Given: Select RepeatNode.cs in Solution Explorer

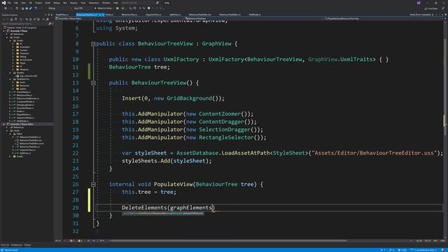Looking at the screenshot, I should (24, 115).
